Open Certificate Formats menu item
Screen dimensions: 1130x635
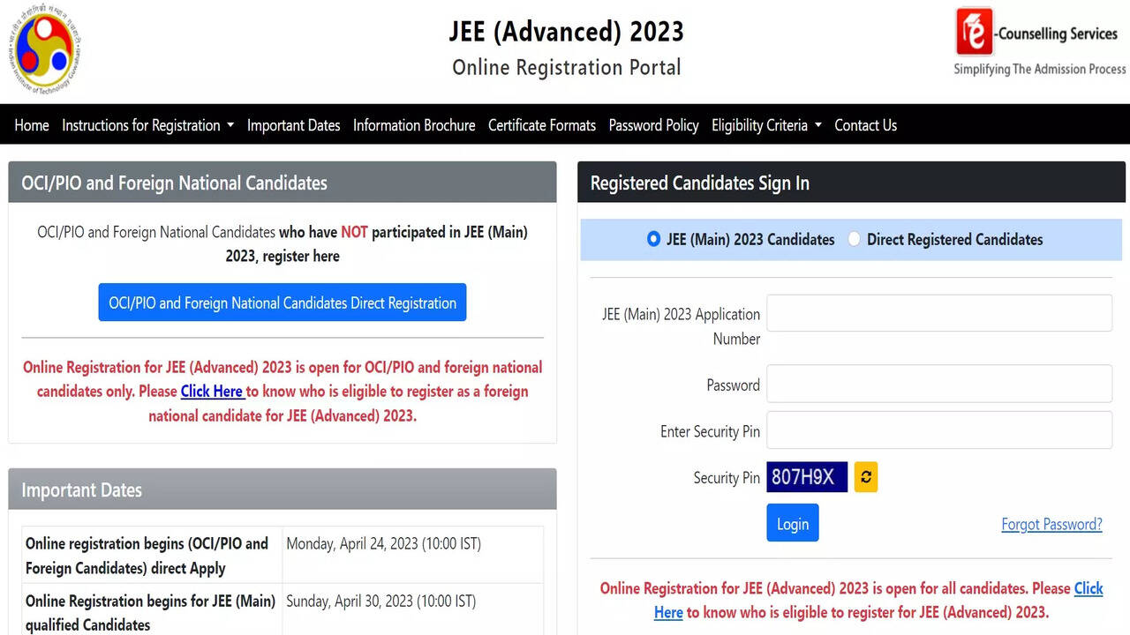tap(542, 125)
